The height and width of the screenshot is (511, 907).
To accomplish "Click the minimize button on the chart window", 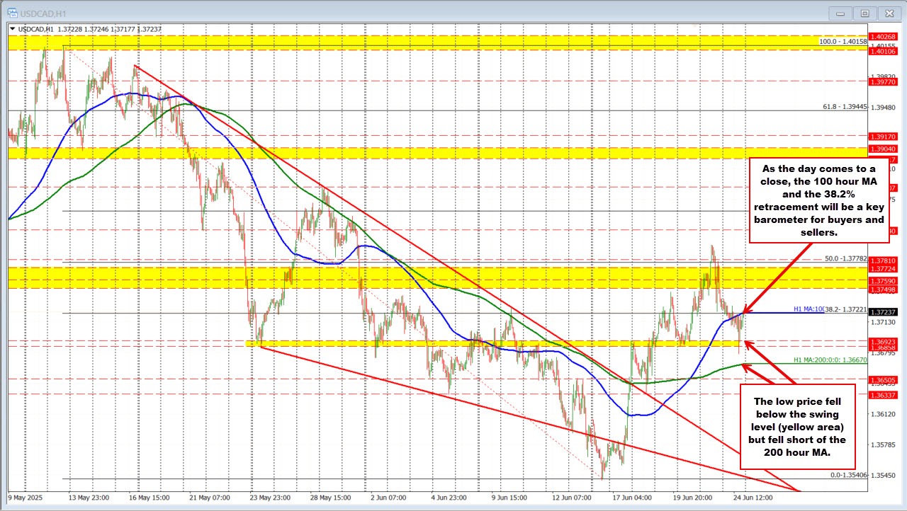I will pyautogui.click(x=840, y=12).
